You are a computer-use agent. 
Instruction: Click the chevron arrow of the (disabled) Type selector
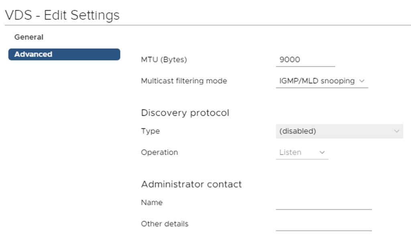pyautogui.click(x=397, y=131)
